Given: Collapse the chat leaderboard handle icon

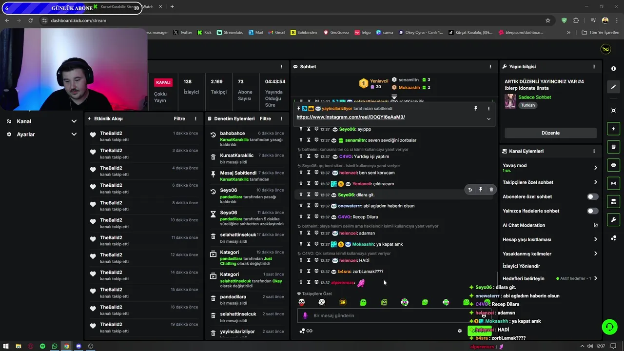Looking at the screenshot, I should point(394,97).
